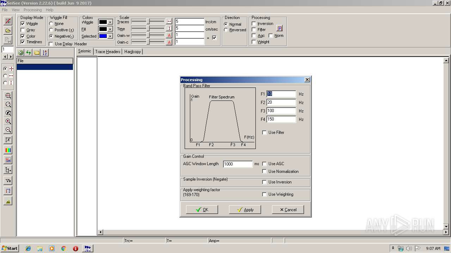
Task: Click the yellow folder icon in file panel
Action: [37, 53]
